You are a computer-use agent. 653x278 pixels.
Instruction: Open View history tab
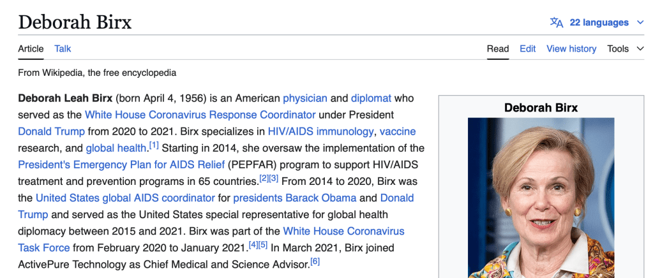[x=571, y=48]
